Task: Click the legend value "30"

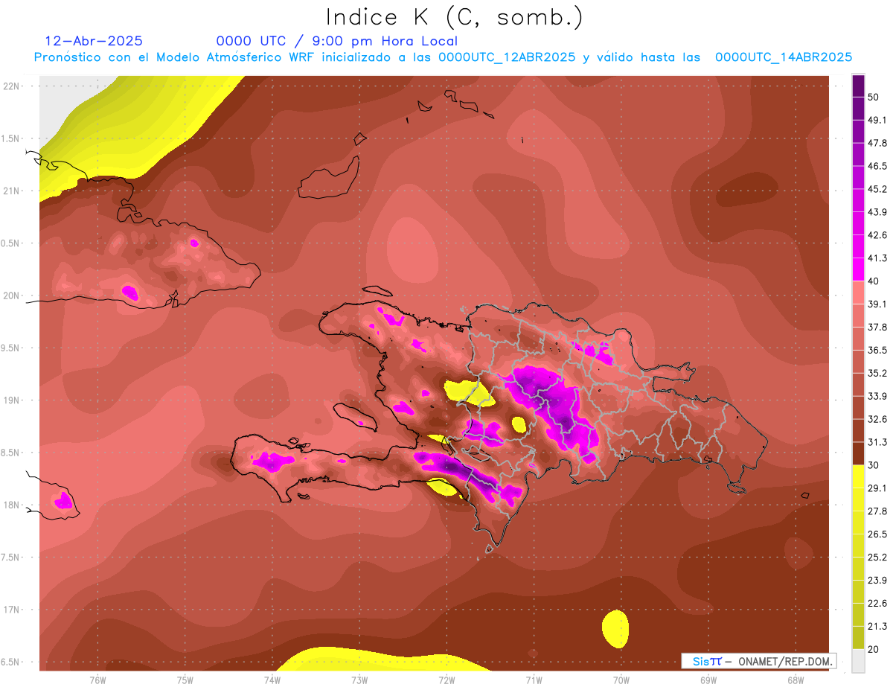Action: 874,465
